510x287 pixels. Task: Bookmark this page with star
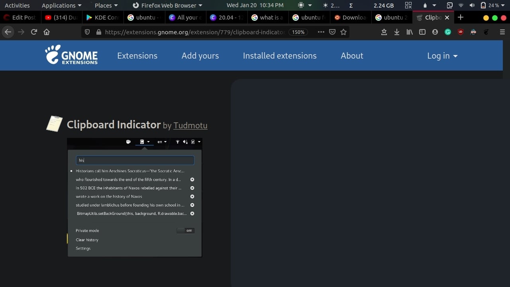coord(343,32)
